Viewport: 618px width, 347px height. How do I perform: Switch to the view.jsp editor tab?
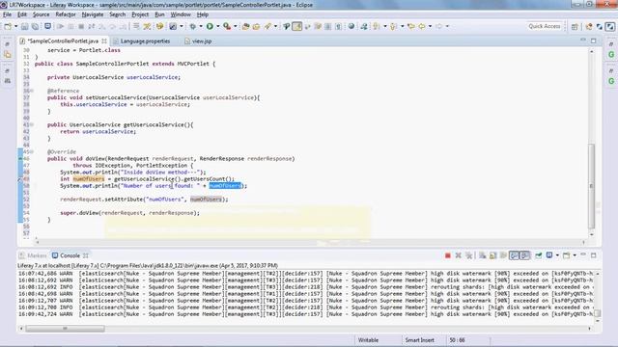[198, 40]
